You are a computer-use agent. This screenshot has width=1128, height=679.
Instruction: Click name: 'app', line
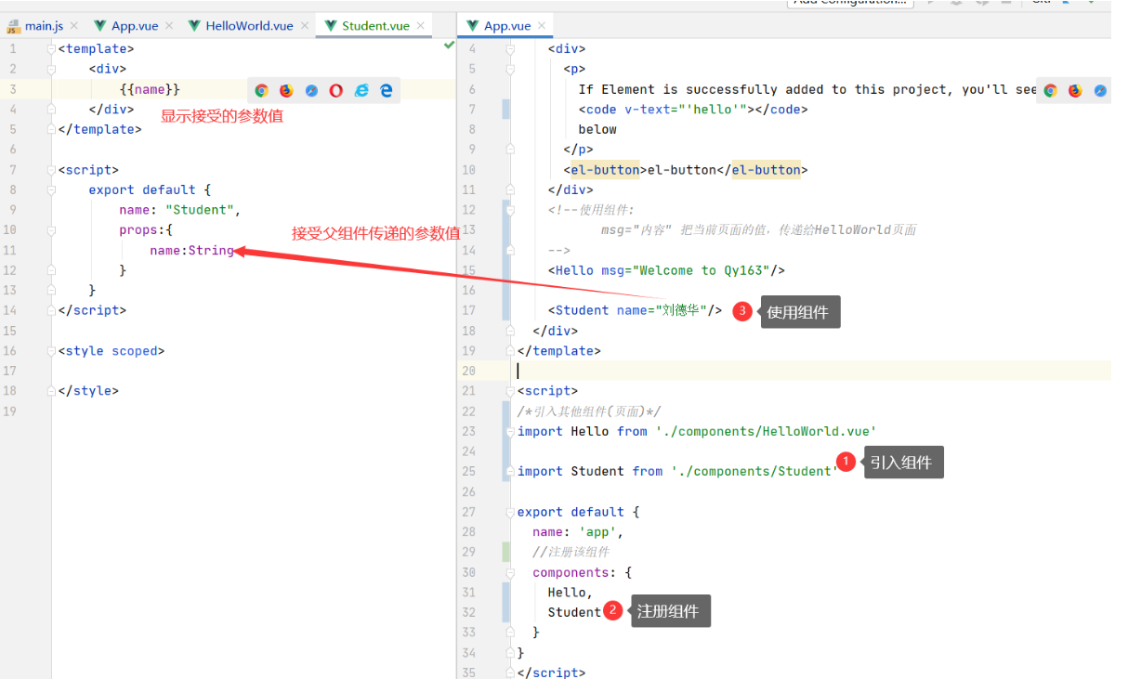pos(578,532)
